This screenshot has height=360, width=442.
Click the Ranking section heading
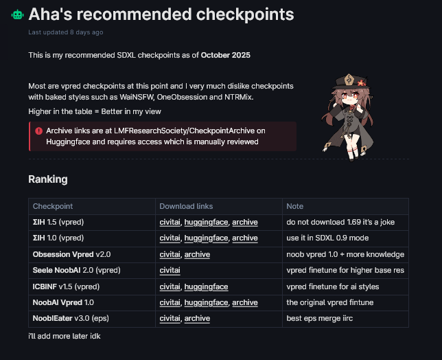[48, 179]
